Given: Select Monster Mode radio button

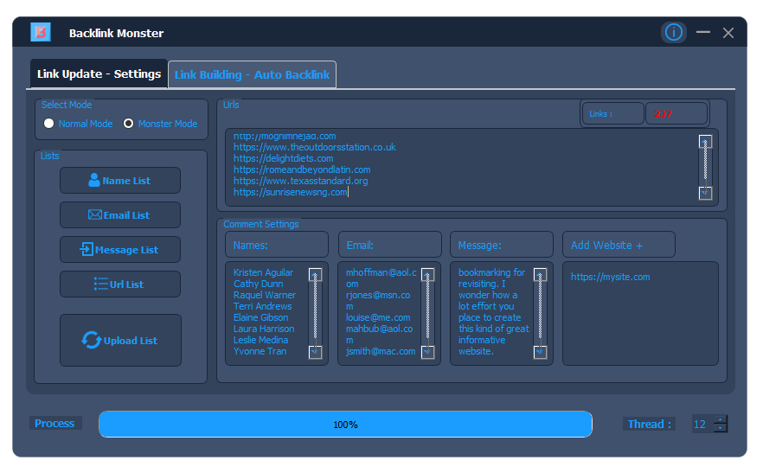Looking at the screenshot, I should point(128,124).
